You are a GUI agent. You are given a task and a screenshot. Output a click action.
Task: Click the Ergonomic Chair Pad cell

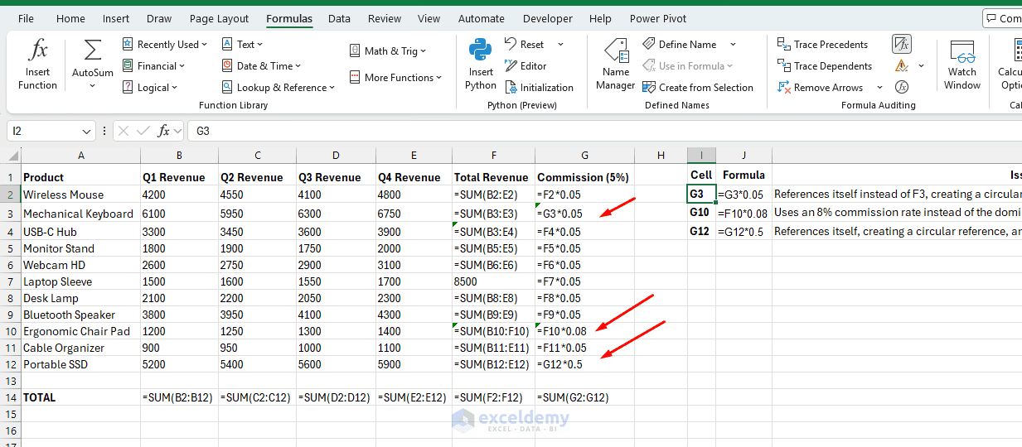80,331
